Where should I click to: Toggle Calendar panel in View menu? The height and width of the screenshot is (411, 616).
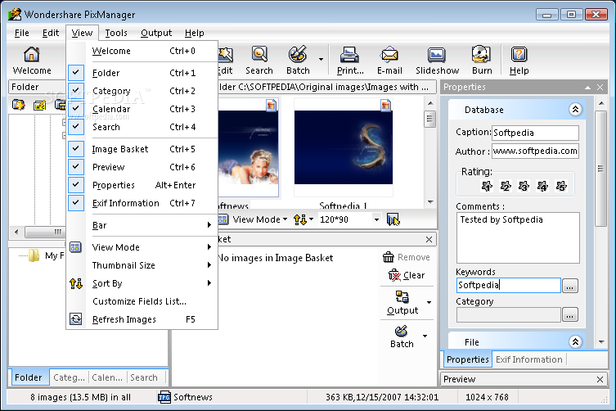[76, 109]
